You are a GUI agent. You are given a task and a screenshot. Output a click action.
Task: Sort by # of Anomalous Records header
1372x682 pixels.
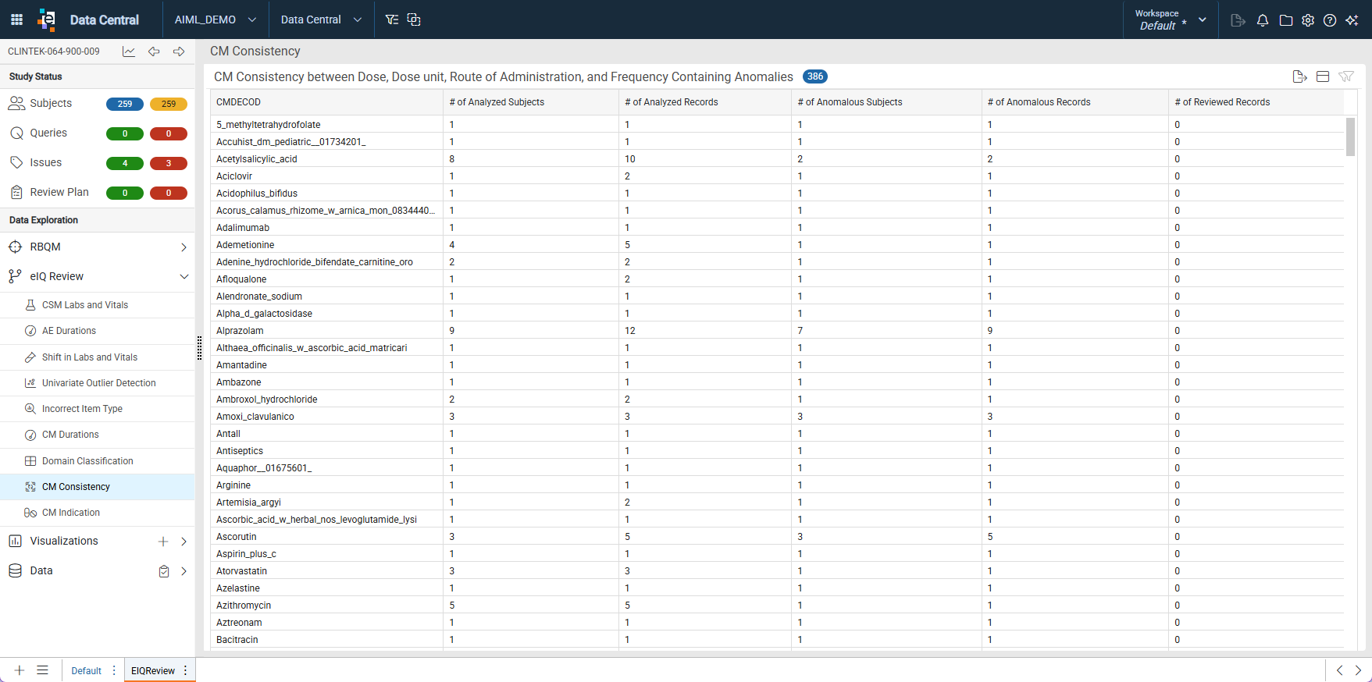click(1074, 102)
